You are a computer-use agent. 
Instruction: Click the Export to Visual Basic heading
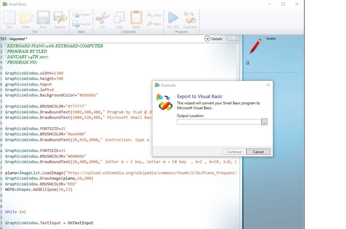(x=200, y=96)
